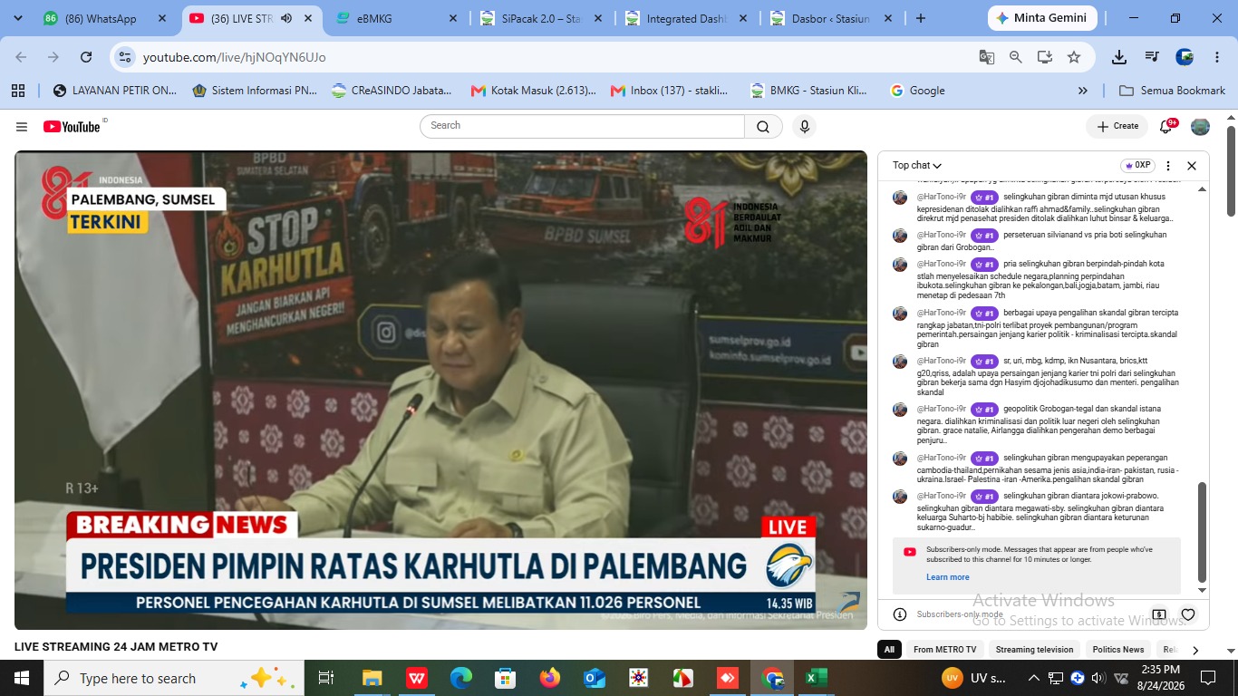
Task: Open the 0XP badge in chat header
Action: pyautogui.click(x=1137, y=166)
